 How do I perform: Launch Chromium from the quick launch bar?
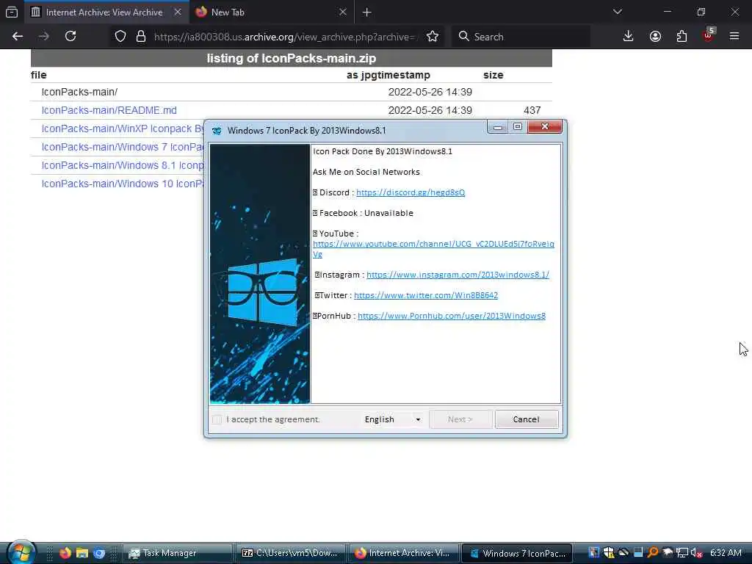[99, 553]
